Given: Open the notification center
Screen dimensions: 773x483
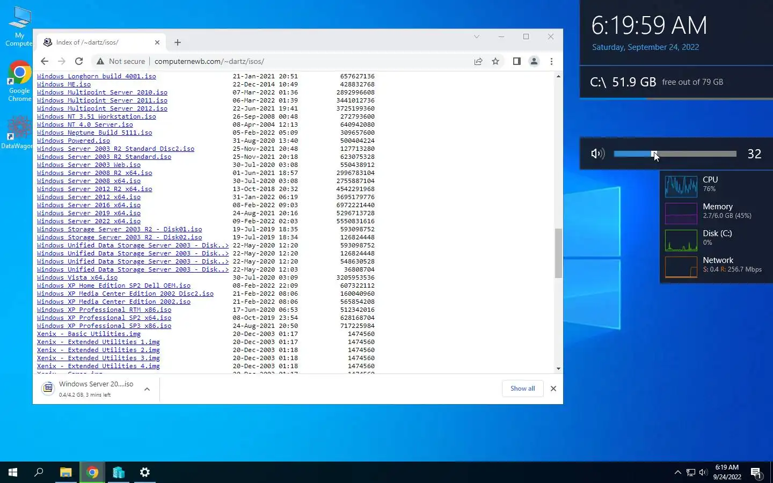Looking at the screenshot, I should [756, 473].
